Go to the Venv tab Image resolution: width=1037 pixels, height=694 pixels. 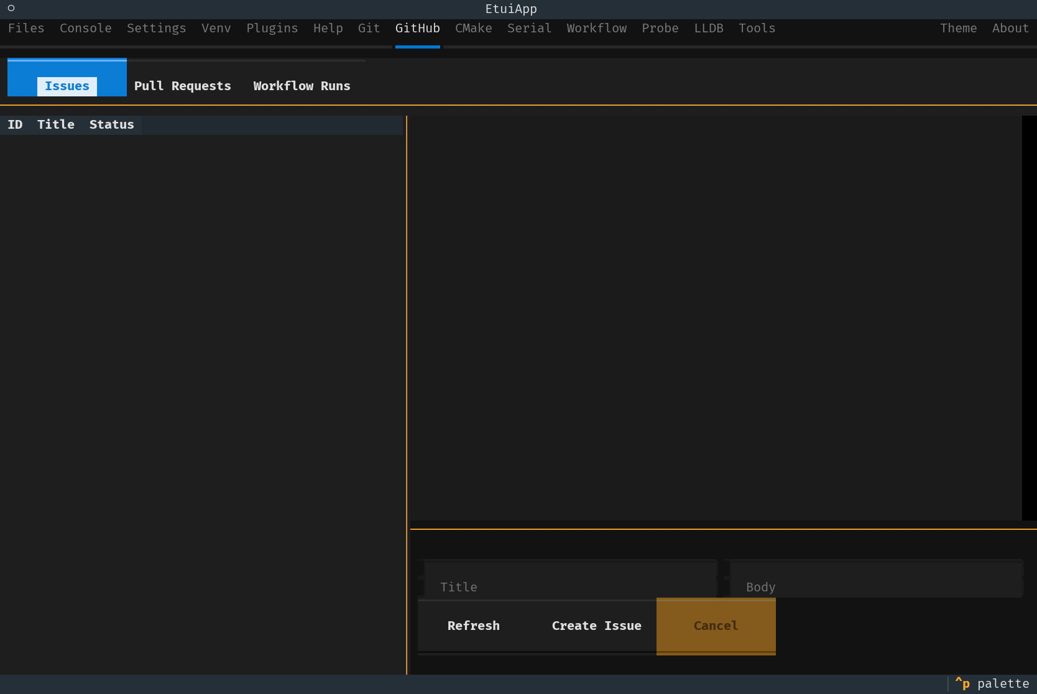coord(216,28)
